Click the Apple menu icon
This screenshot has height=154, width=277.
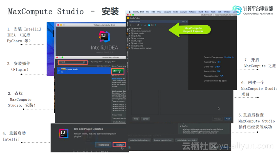coord(129,12)
